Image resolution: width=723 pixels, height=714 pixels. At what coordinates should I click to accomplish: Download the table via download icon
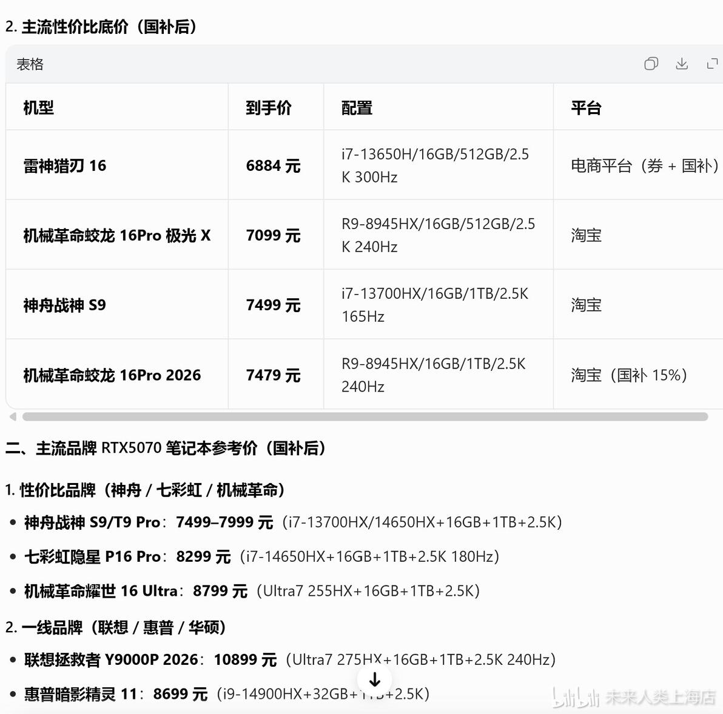[682, 64]
